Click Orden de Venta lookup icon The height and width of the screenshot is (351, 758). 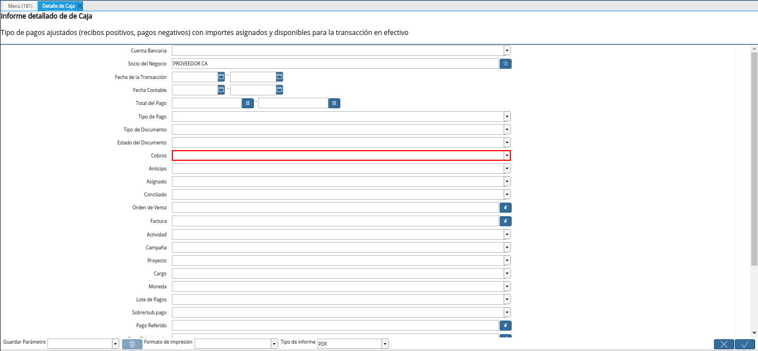505,208
